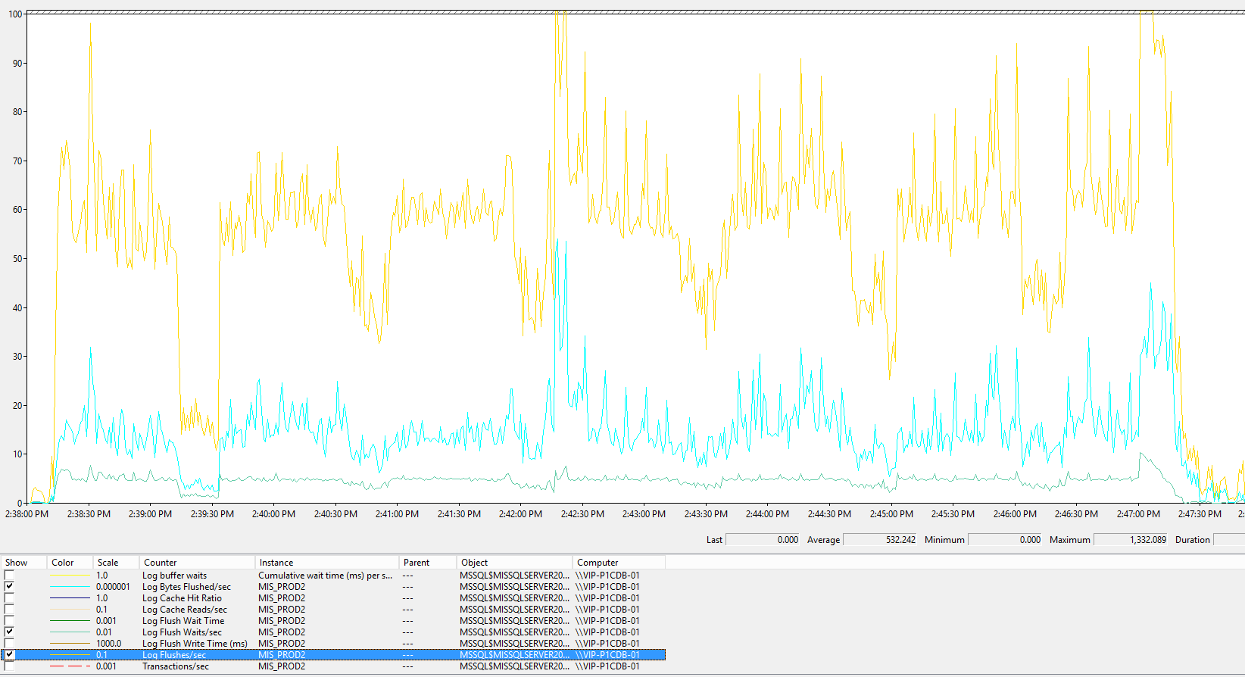Check the Transactions/sec counter box
Image resolution: width=1245 pixels, height=677 pixels.
[x=9, y=666]
